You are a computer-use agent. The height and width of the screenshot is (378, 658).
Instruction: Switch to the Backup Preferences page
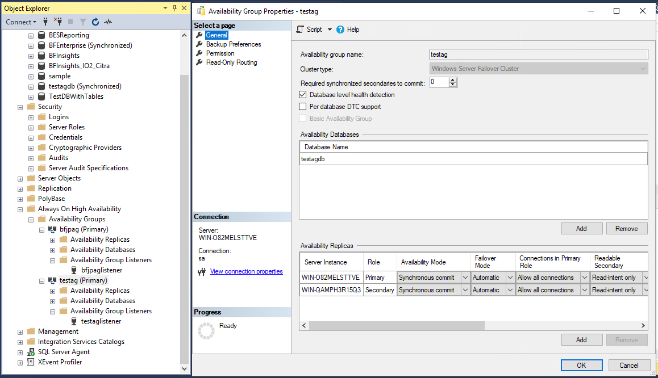[x=234, y=44]
